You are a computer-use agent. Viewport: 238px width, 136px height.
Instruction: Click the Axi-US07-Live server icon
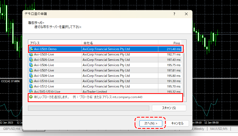point(31,70)
